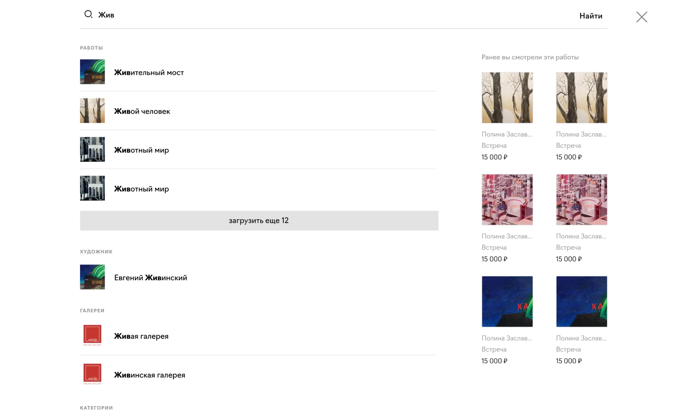Select the first Животный мир result
Screen dimensions: 674x420
[258, 149]
